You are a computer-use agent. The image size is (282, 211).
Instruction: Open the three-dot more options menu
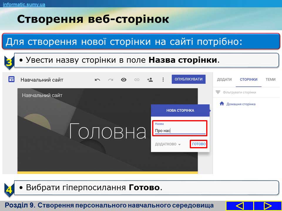tap(163, 80)
